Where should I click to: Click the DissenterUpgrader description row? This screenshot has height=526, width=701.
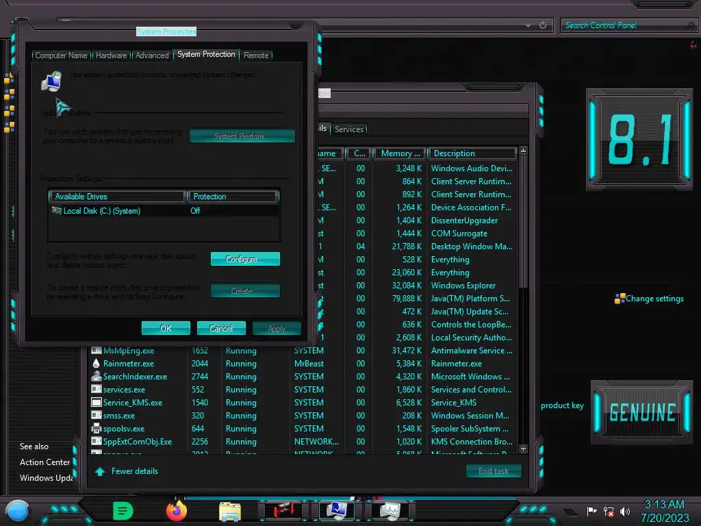(464, 221)
